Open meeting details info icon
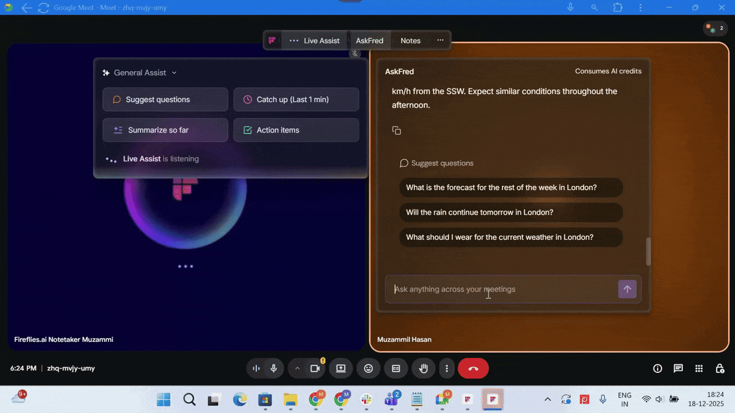The height and width of the screenshot is (413, 735). (x=657, y=368)
